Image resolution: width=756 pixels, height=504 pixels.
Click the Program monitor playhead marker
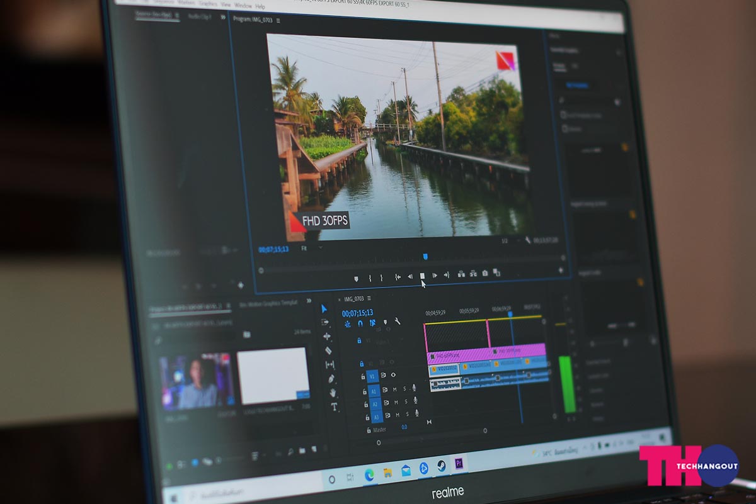coord(425,256)
